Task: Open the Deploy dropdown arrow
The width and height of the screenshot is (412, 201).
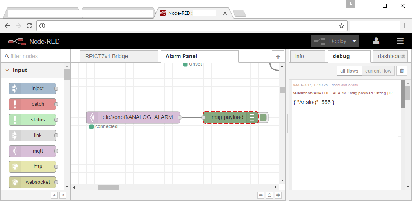Action: pyautogui.click(x=354, y=41)
